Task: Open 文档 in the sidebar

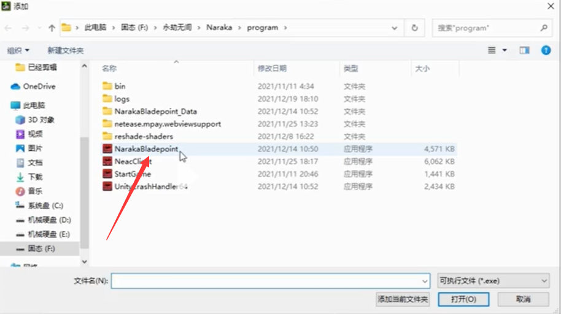Action: click(29, 163)
